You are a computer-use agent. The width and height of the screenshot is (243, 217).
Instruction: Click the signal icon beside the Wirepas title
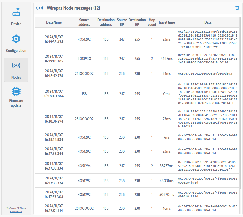(x=39, y=8)
